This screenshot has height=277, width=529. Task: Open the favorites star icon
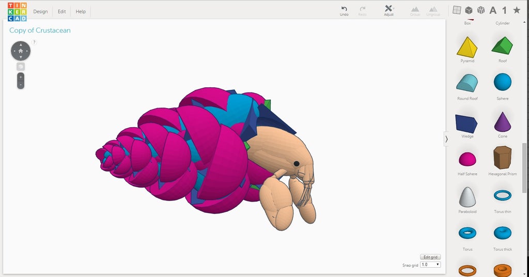tap(517, 10)
